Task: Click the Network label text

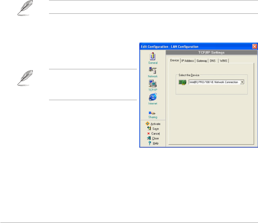Action: [x=153, y=76]
